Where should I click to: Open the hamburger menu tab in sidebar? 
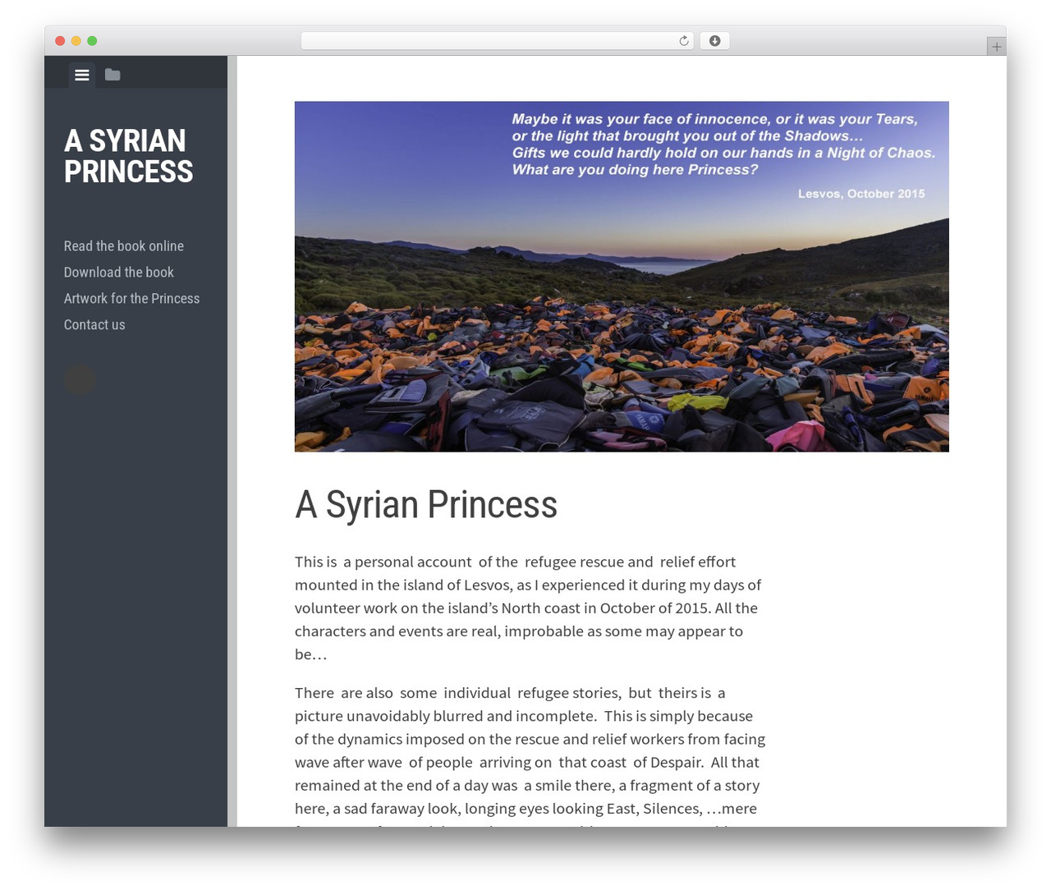click(x=82, y=75)
